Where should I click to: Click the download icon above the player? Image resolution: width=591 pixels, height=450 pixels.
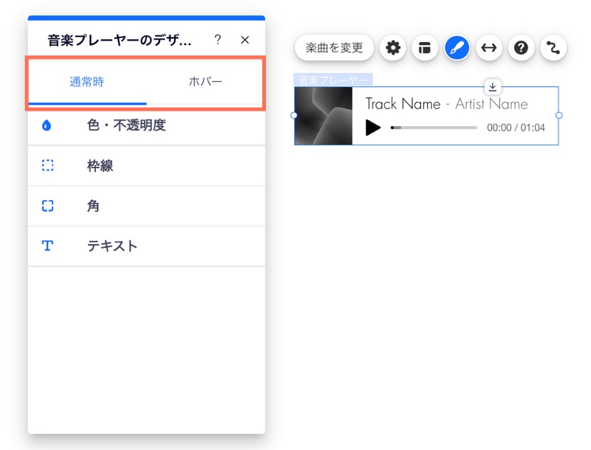tap(493, 87)
